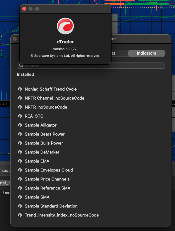Select Sample Bears Power text
This screenshot has height=231, width=175.
tap(45, 134)
